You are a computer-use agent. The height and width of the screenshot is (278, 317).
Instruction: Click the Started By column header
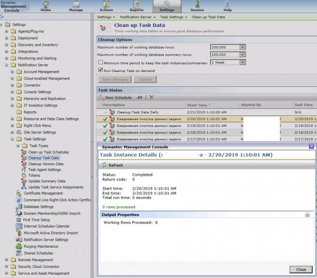click(x=251, y=105)
